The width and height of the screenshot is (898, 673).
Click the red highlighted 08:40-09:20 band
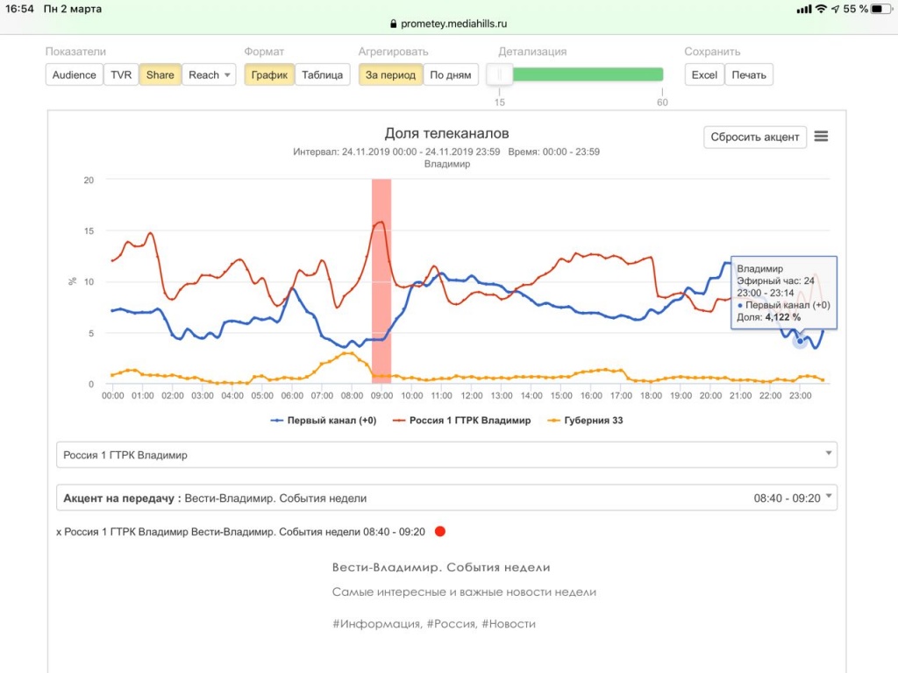click(x=381, y=281)
